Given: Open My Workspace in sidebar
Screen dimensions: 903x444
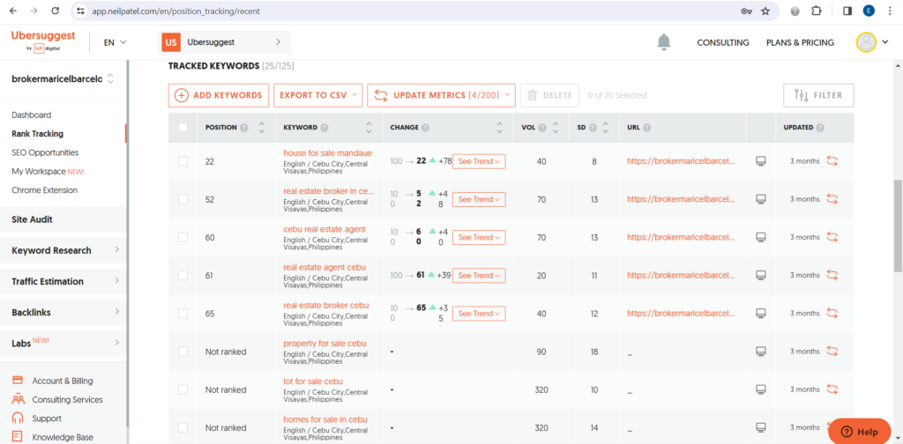Looking at the screenshot, I should tap(48, 172).
